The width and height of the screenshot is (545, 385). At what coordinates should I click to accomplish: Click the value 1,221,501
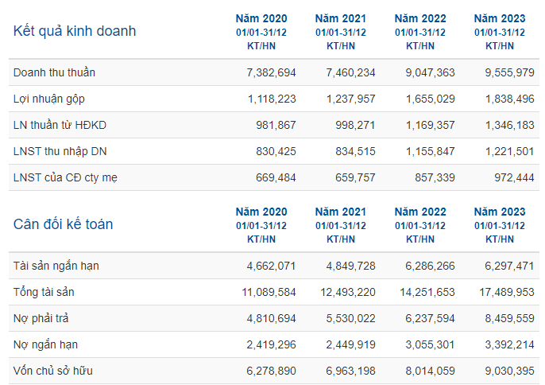[x=509, y=151]
